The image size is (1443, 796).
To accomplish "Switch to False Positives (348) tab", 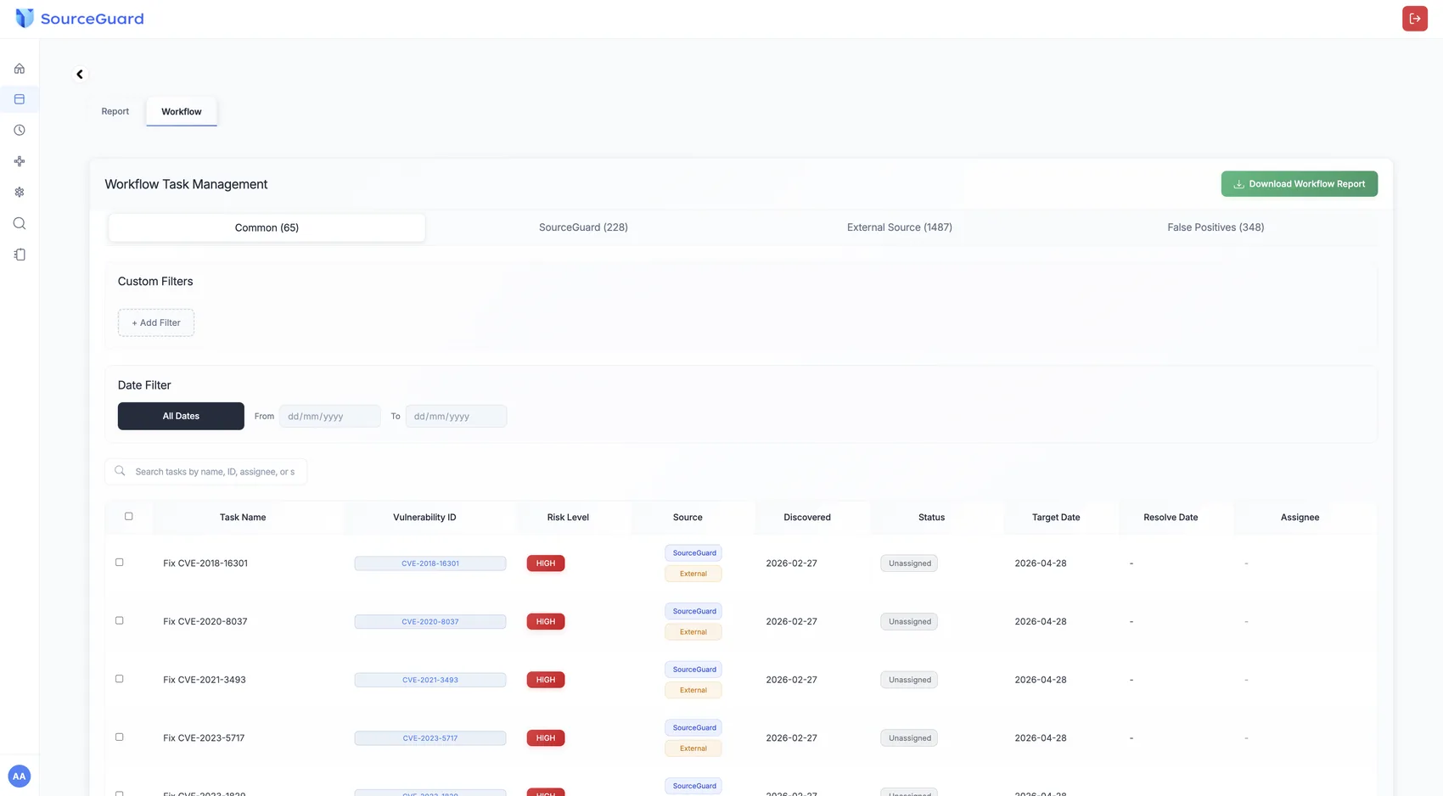I will click(x=1216, y=227).
